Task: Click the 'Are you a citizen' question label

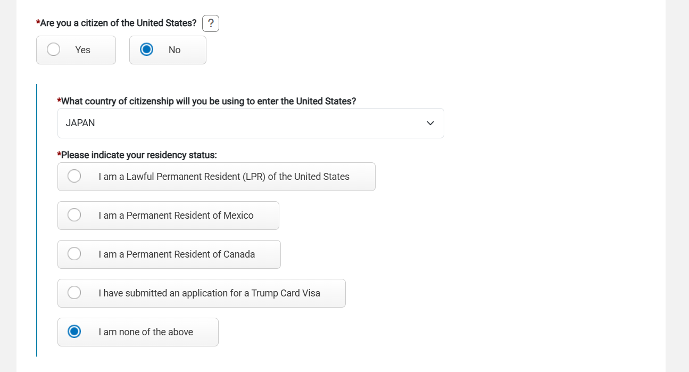Action: pyautogui.click(x=116, y=23)
